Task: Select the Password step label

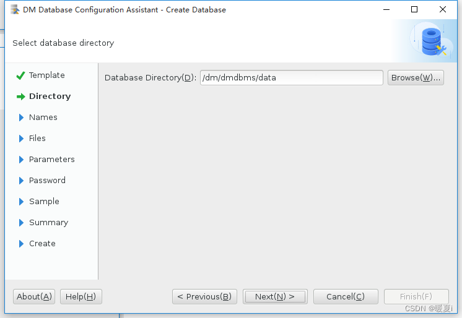Action: 47,181
